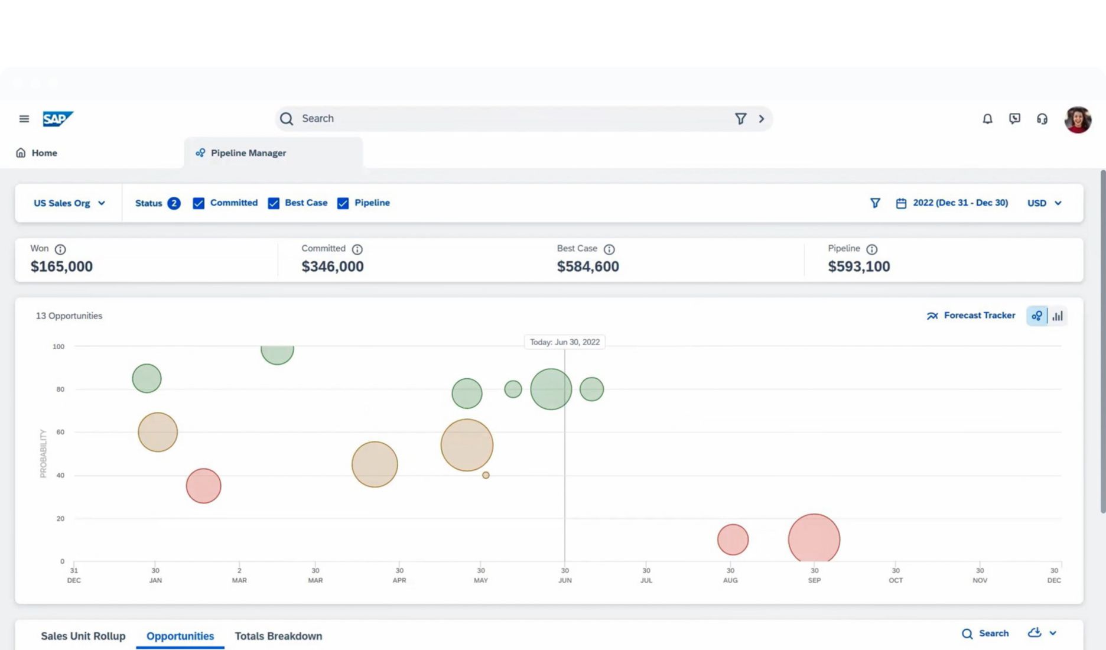Expand the cloud download options arrow
This screenshot has width=1106, height=650.
coord(1053,633)
